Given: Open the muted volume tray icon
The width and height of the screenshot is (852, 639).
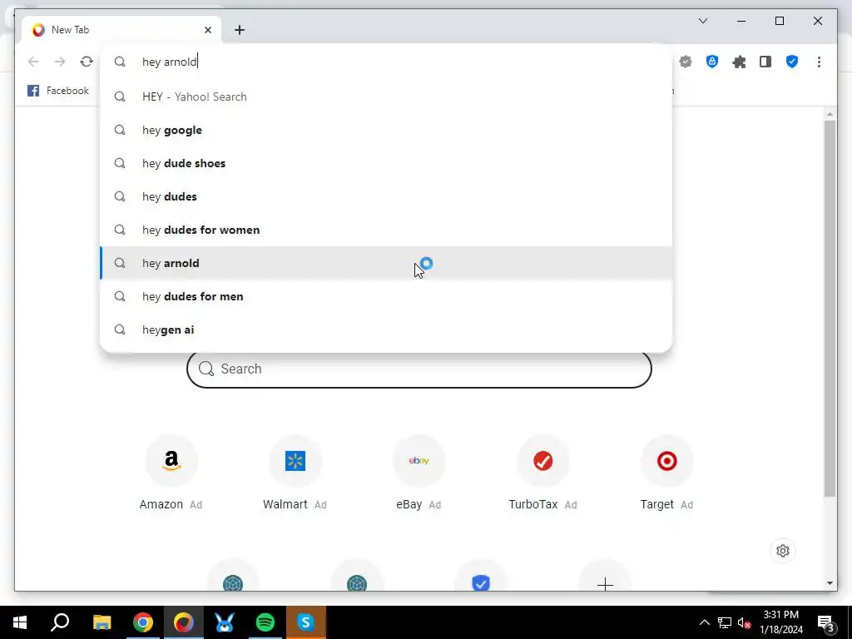Looking at the screenshot, I should (745, 622).
